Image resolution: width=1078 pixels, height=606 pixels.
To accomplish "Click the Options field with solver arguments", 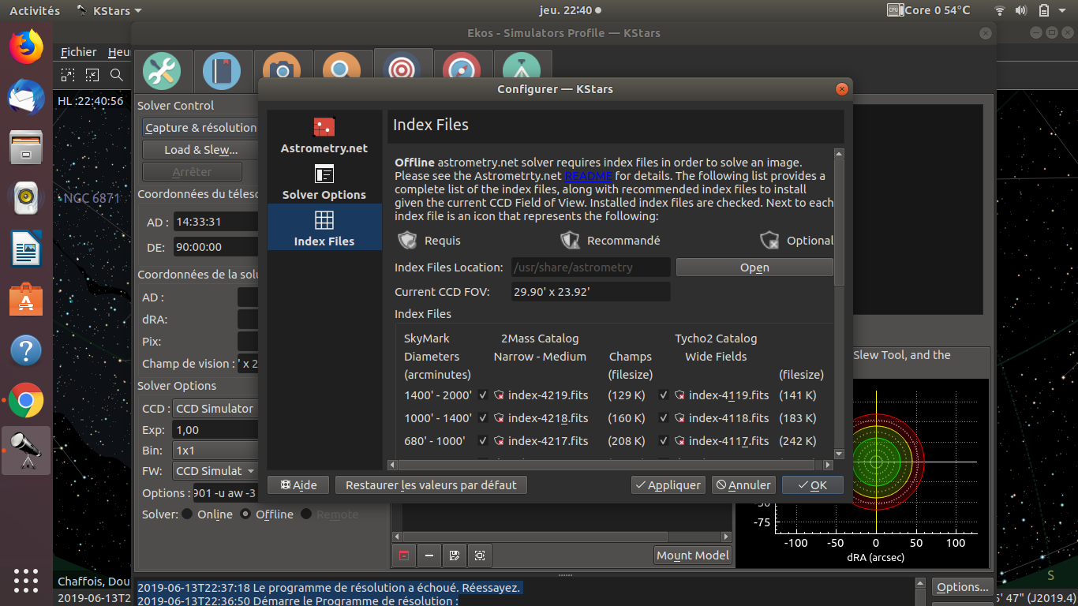I will 225,493.
